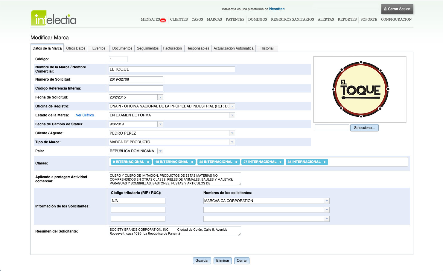Open the Fecha de Solicitud date picker
Viewport: 443px width, 271px height.
(160, 97)
